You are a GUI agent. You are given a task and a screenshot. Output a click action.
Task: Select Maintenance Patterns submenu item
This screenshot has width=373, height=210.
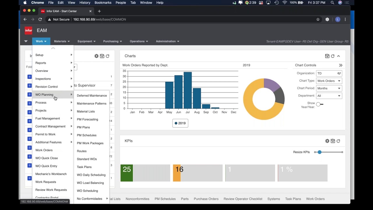(x=92, y=104)
